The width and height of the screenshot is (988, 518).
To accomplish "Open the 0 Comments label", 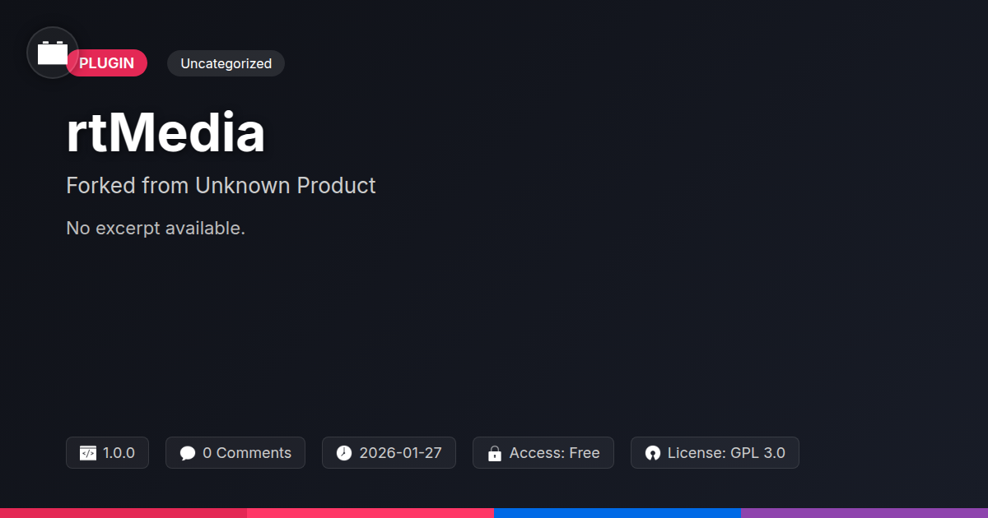I will (247, 453).
